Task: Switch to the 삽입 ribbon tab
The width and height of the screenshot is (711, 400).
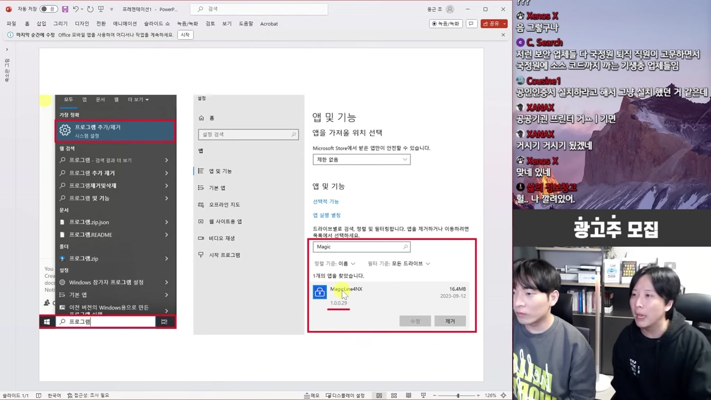Action: click(x=41, y=24)
